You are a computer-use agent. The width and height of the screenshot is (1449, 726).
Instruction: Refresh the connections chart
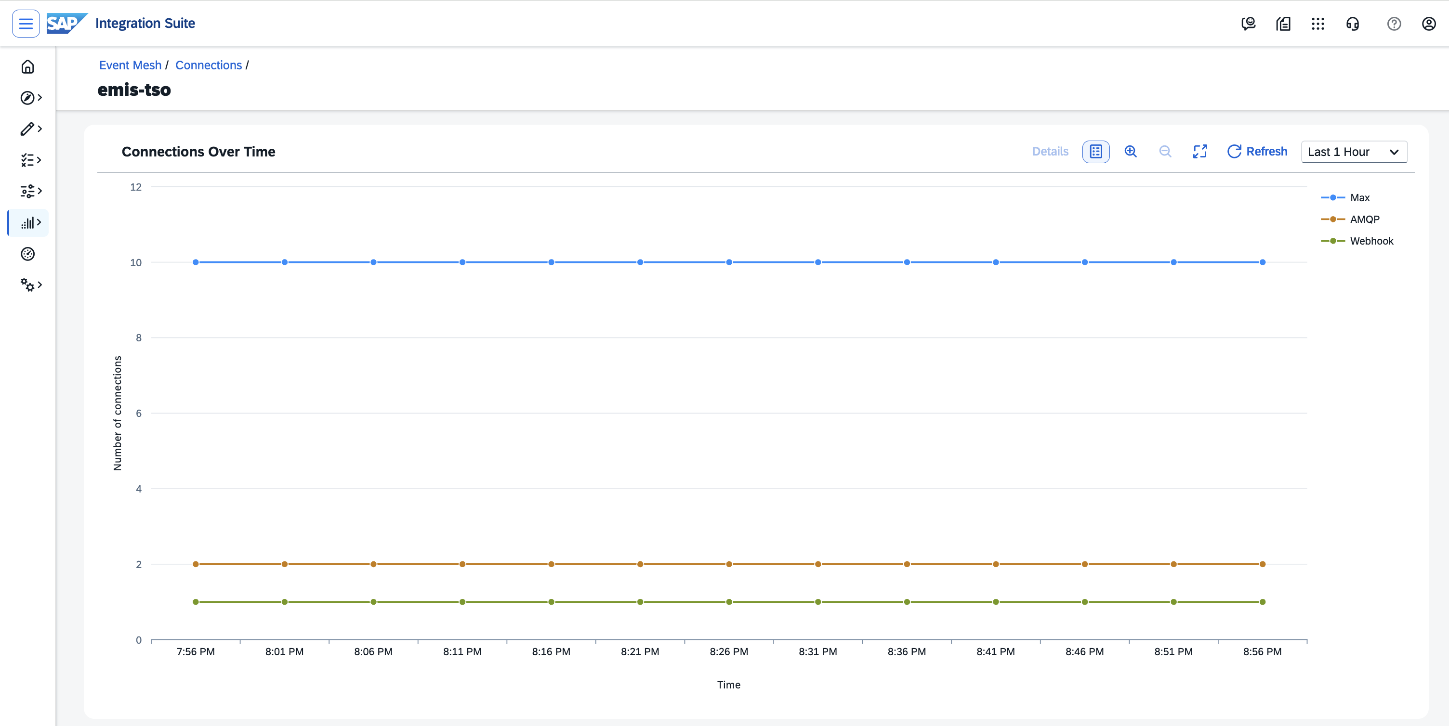1257,152
